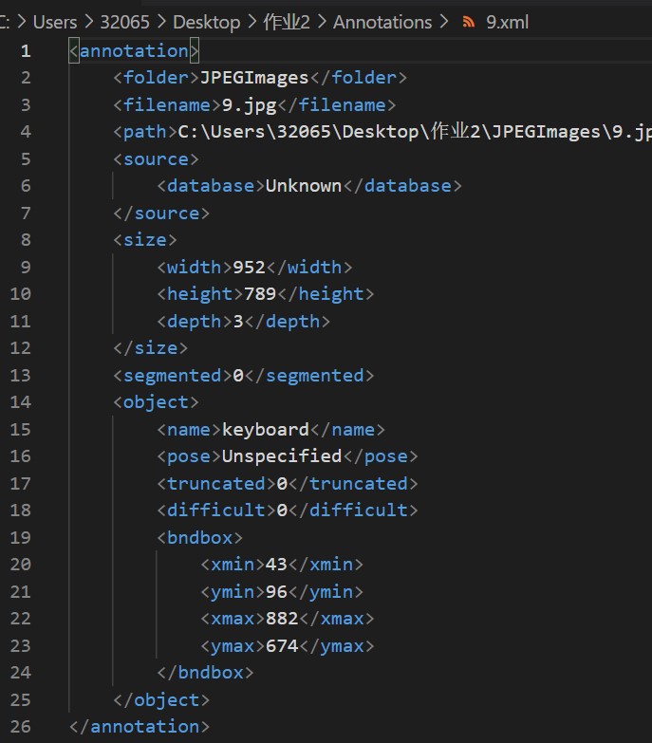This screenshot has height=743, width=652.
Task: Open the Desktop breadcrumb folder
Action: [x=207, y=22]
